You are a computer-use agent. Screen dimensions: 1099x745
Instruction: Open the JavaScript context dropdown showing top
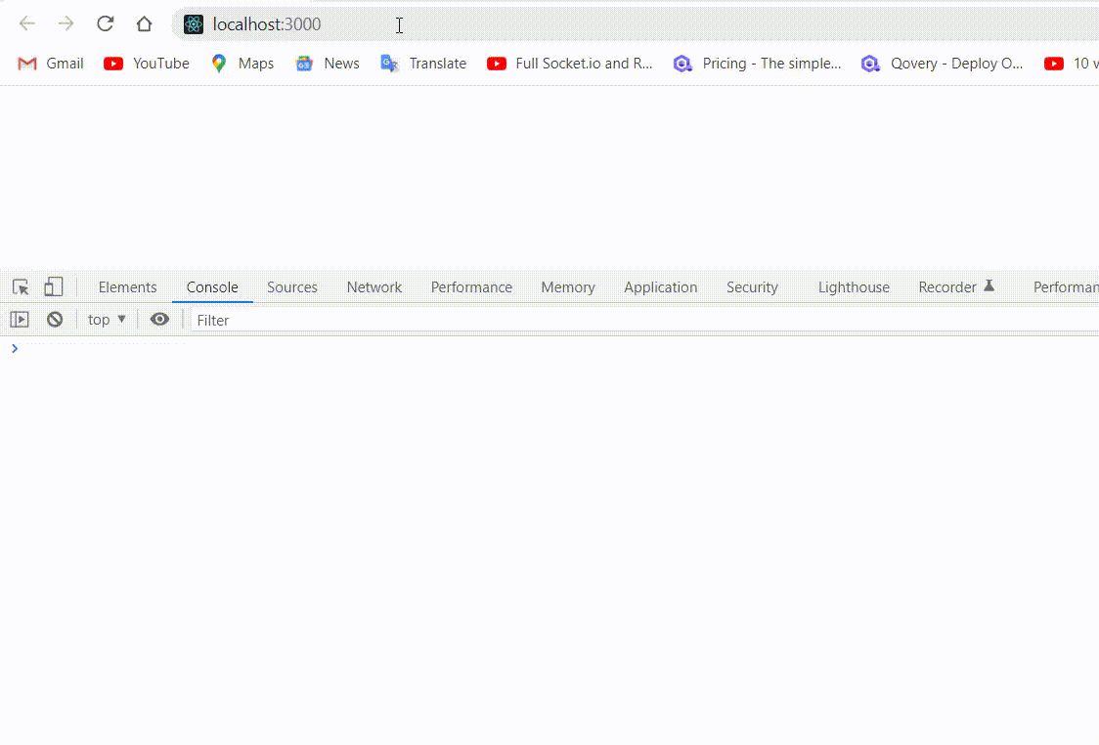[106, 319]
